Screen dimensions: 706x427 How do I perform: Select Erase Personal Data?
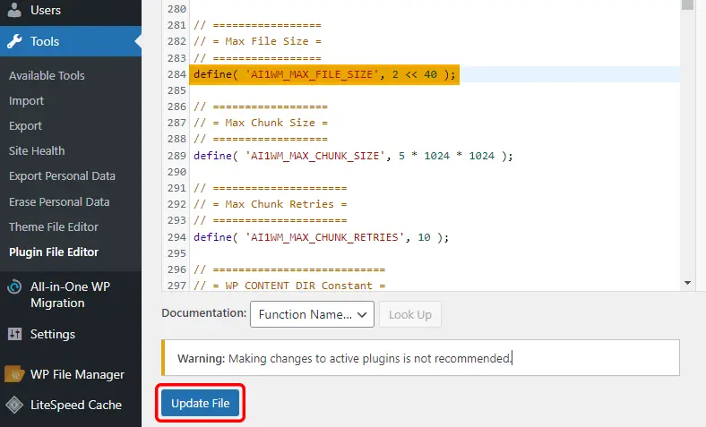(59, 201)
